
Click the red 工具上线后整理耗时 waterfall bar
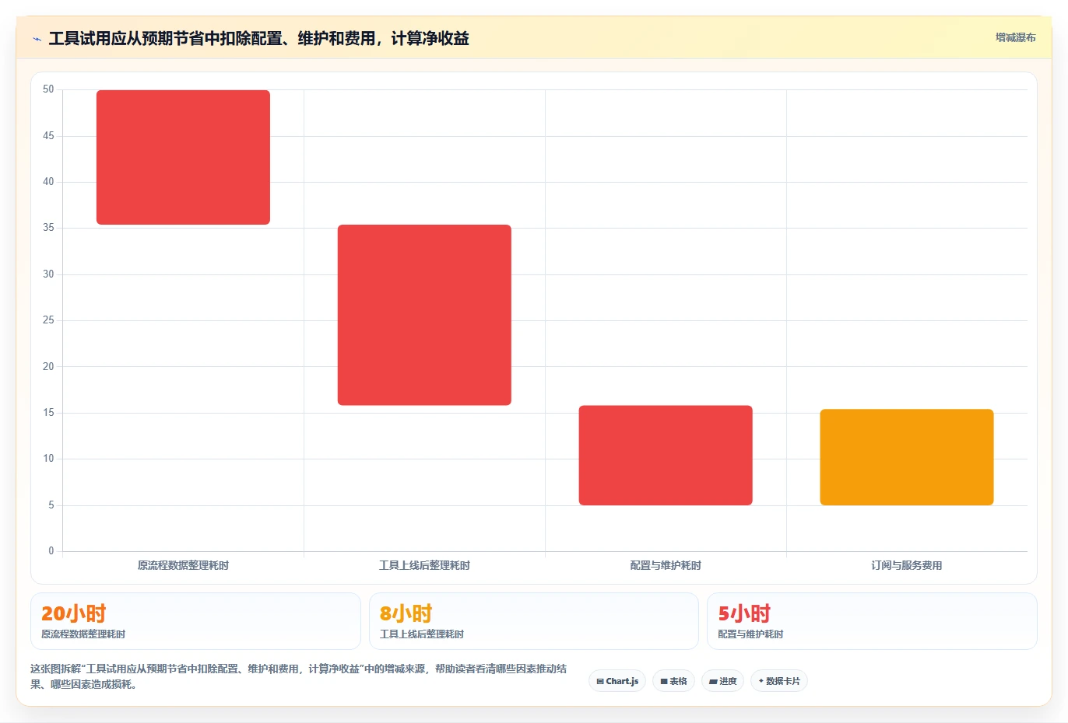[x=424, y=315]
